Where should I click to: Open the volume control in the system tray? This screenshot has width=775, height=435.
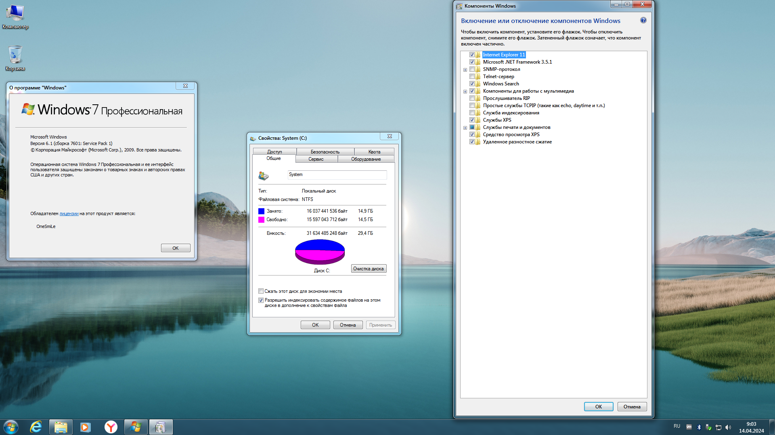coord(729,427)
